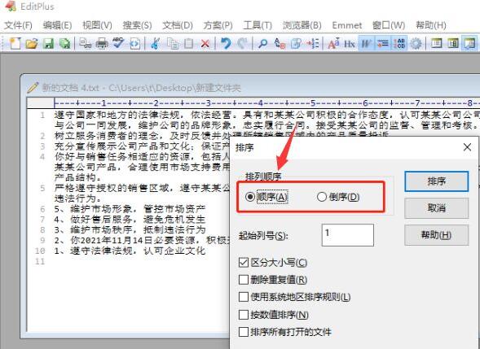Click the Save All toolbar icon

(64, 44)
